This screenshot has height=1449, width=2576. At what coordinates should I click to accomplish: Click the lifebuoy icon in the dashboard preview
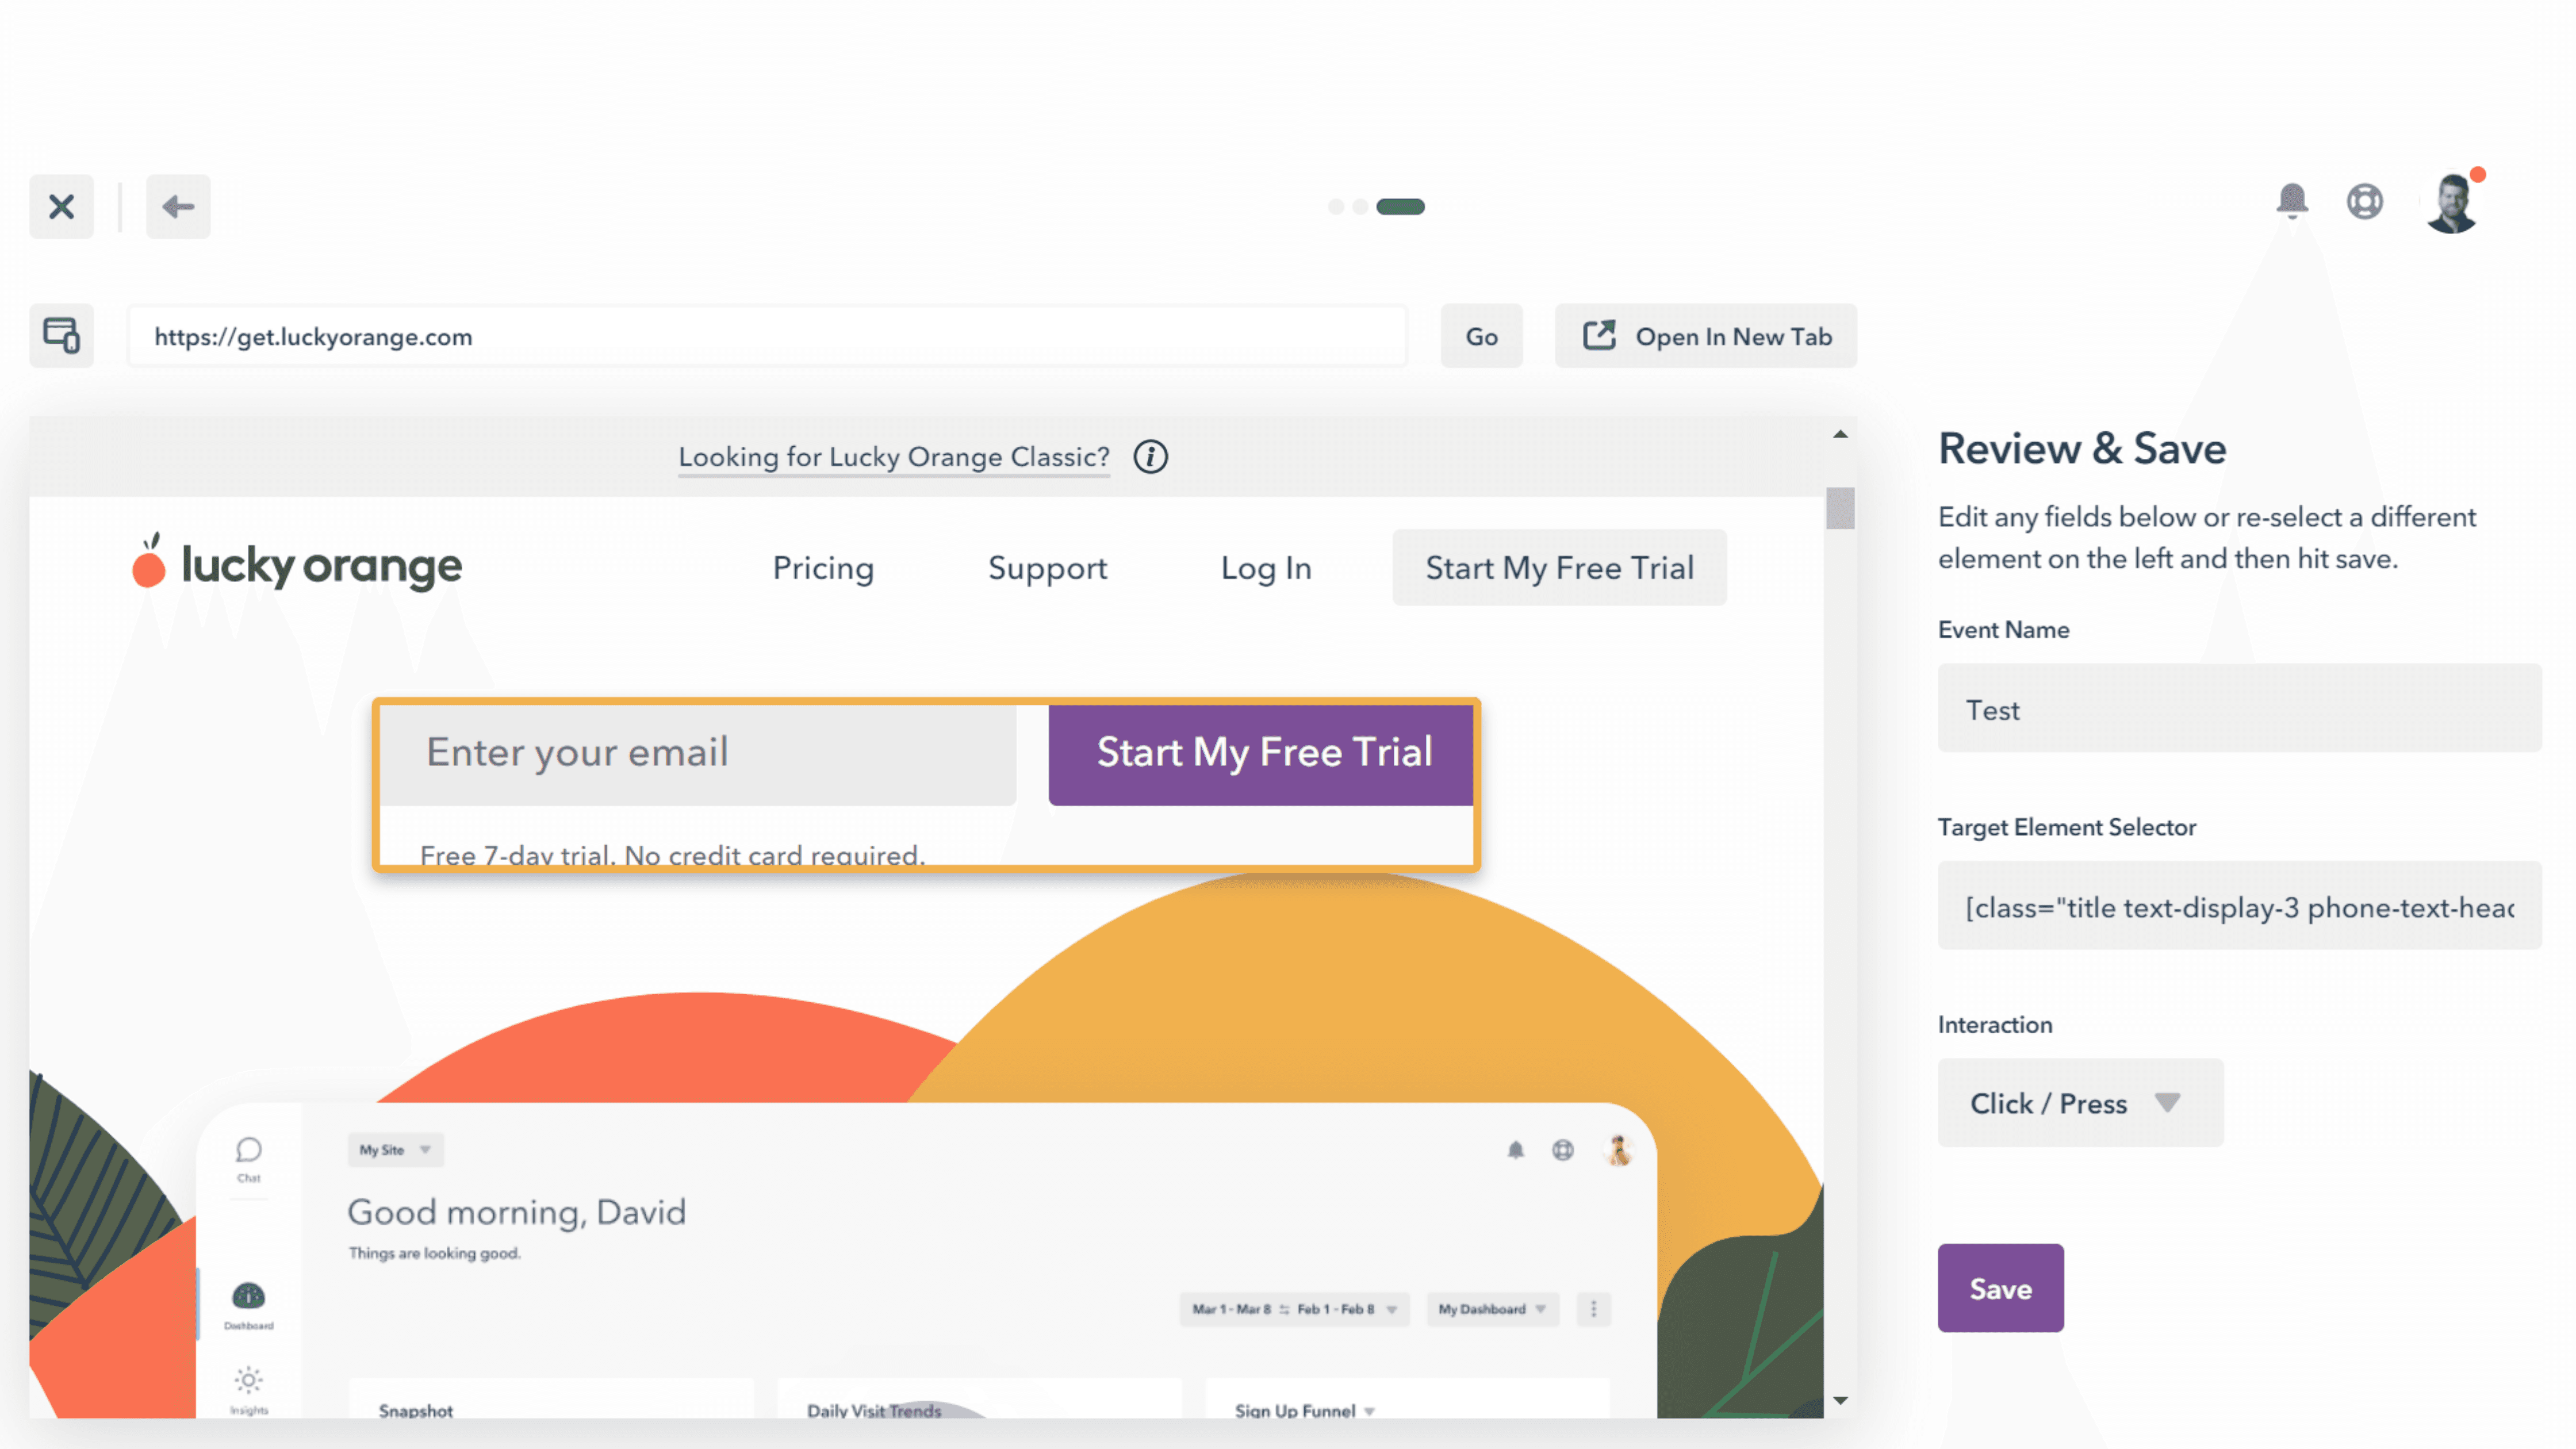[x=1563, y=1150]
